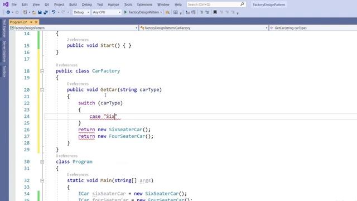Click the Visual Studio logo icon
357x201 pixels.
point(6,4)
